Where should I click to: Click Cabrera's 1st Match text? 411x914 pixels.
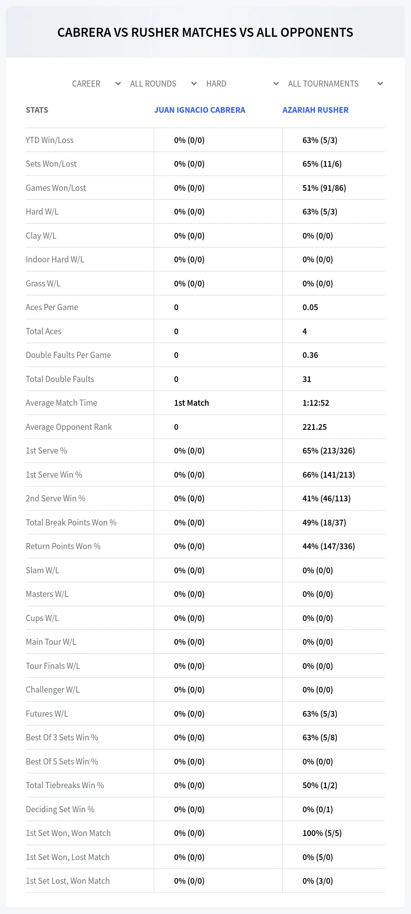click(x=191, y=403)
